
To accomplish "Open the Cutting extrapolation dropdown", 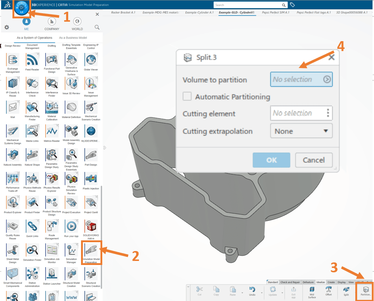I will click(x=301, y=131).
